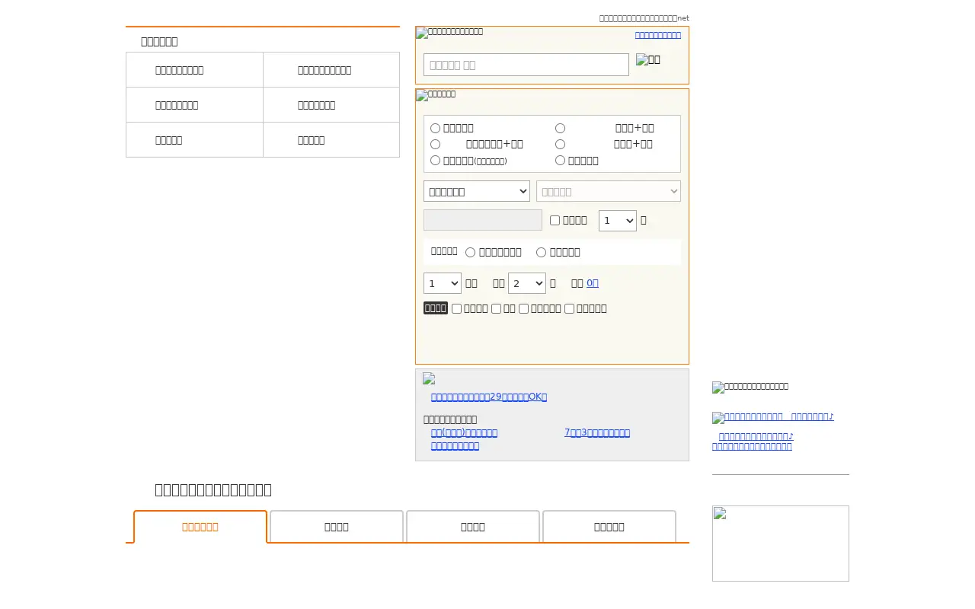Image resolution: width=975 pixels, height=609 pixels.
Task: Tick the first checkbox after the black label
Action: click(x=457, y=308)
